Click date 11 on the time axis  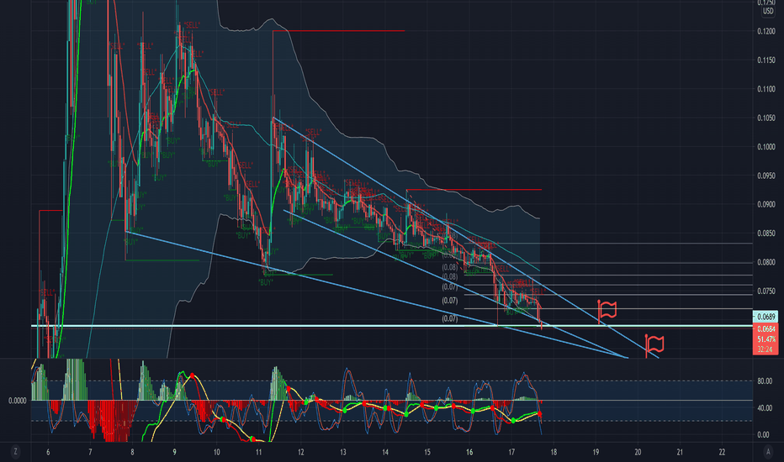[258, 452]
